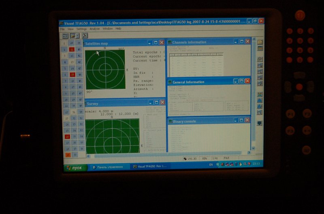Select satellite button 41
This screenshot has width=324, height=214.
coord(79,56)
